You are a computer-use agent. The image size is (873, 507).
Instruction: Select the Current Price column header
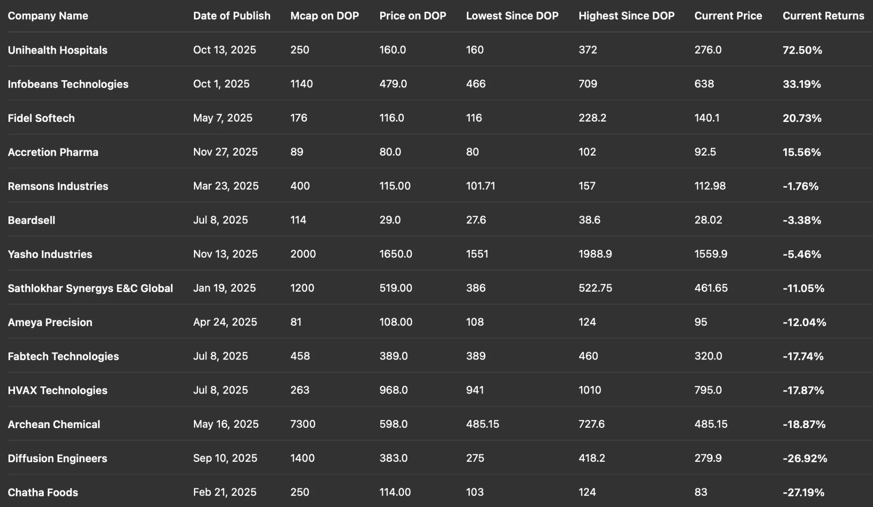coord(728,16)
